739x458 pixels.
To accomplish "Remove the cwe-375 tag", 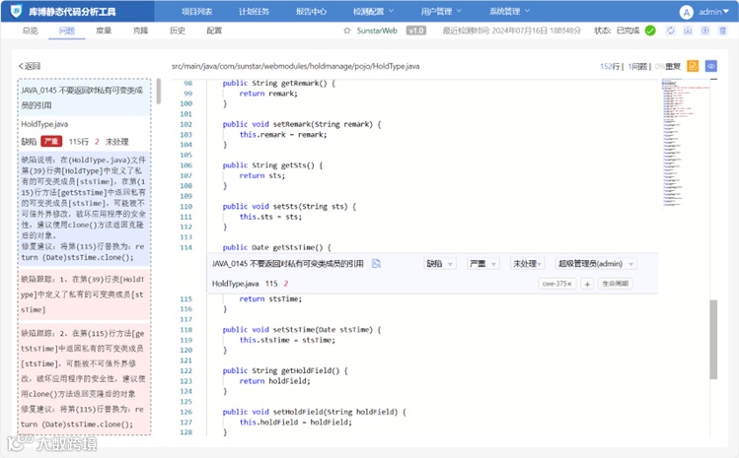I will 569,284.
